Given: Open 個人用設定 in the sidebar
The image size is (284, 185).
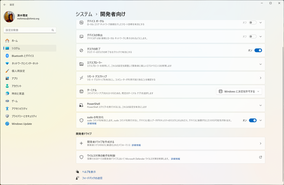Looking at the screenshot, I should (x=30, y=71).
